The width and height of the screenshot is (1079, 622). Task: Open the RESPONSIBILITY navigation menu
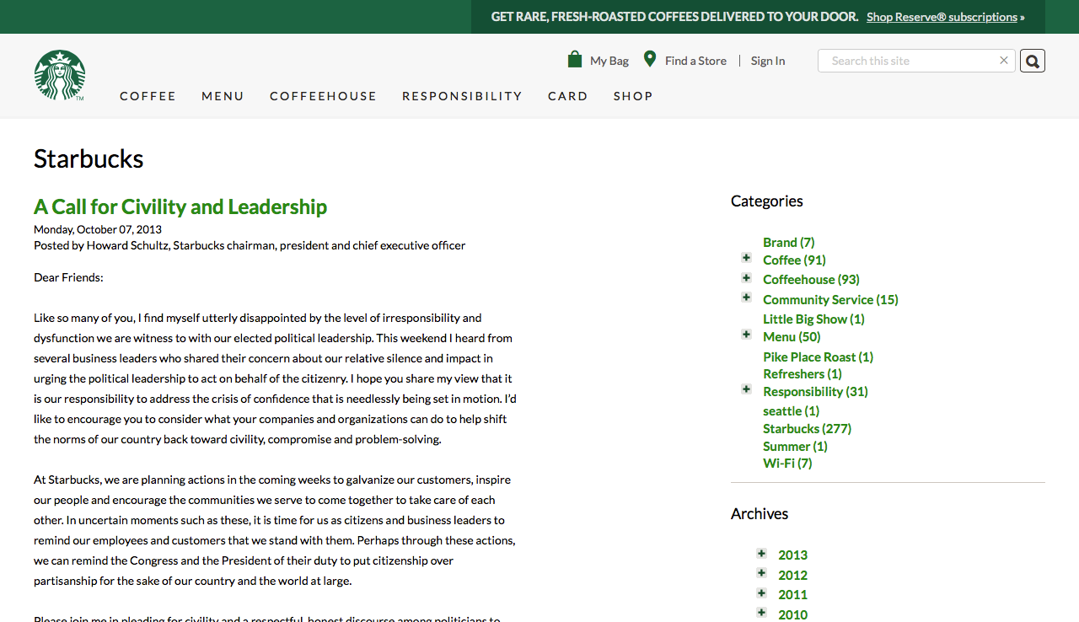(462, 96)
